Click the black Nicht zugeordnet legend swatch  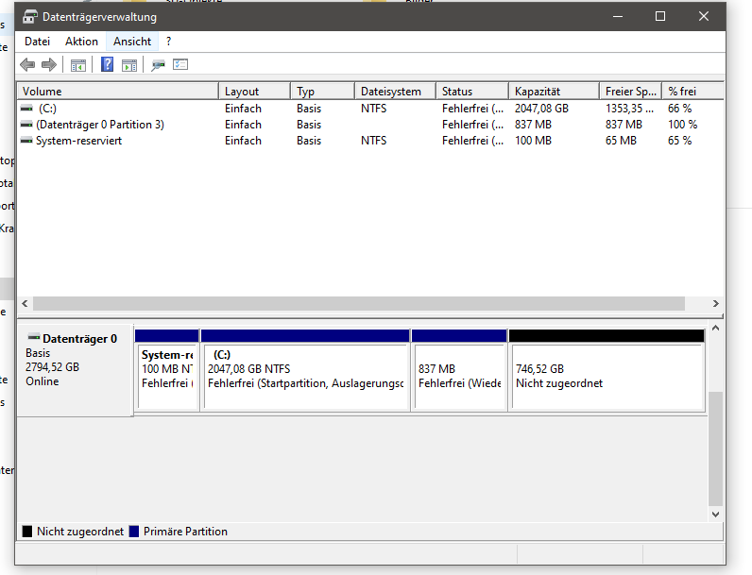pyautogui.click(x=27, y=532)
